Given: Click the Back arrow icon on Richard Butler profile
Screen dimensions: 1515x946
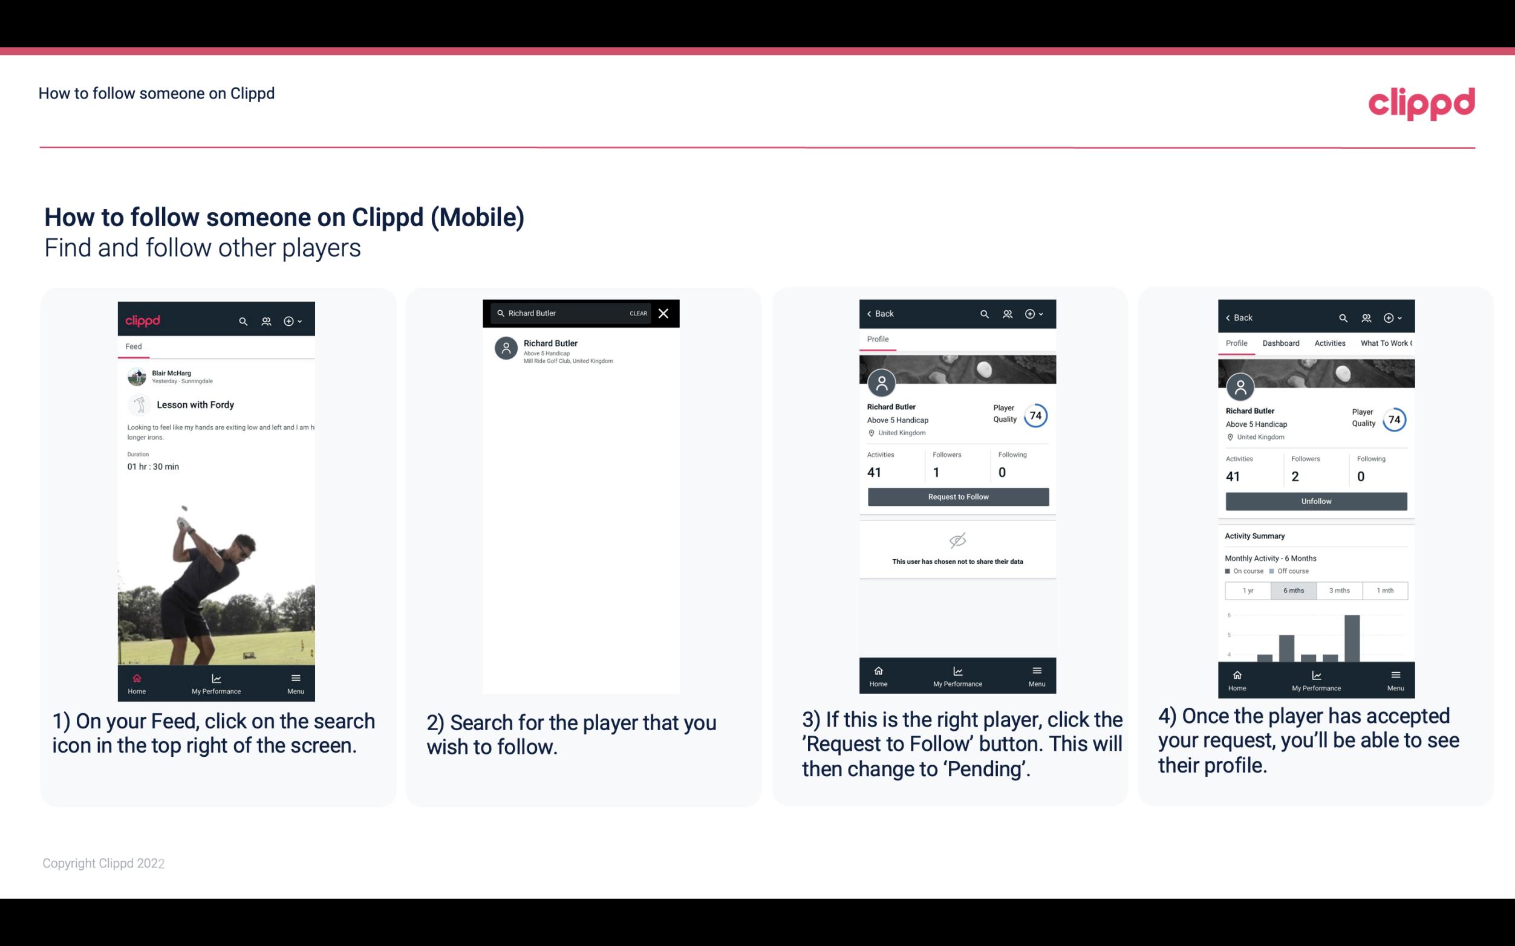Looking at the screenshot, I should (x=871, y=314).
